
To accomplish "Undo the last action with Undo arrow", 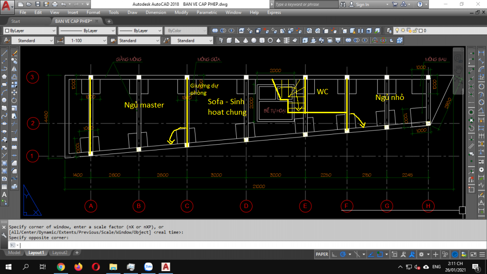I will point(63,4).
